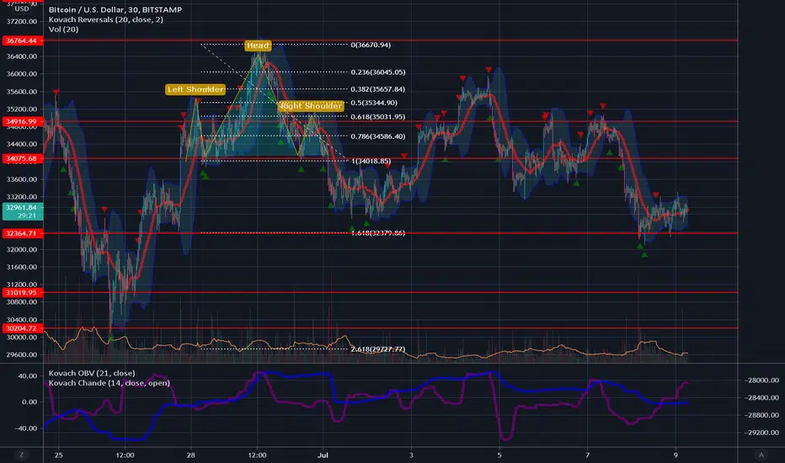This screenshot has height=463, width=785.
Task: Click the Fibonacci 0.382(35657.84) level label
Action: (378, 89)
